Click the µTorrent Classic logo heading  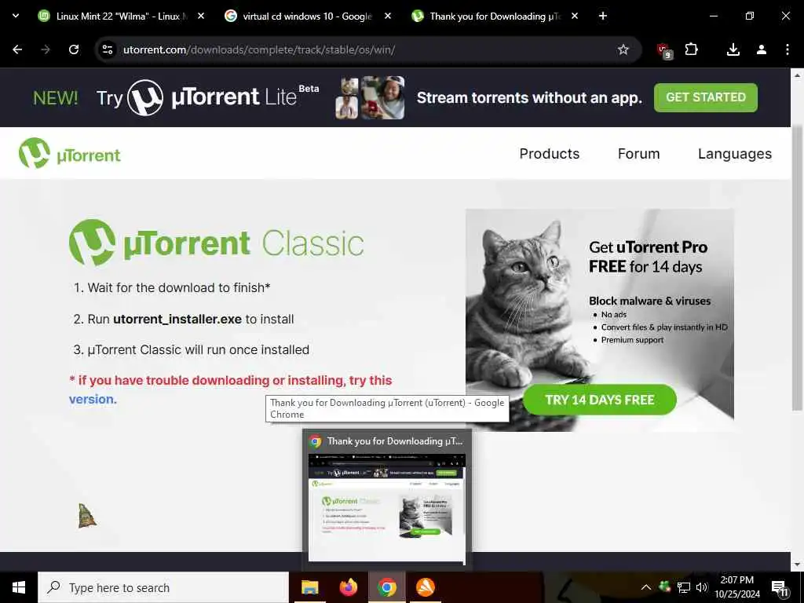tap(217, 243)
